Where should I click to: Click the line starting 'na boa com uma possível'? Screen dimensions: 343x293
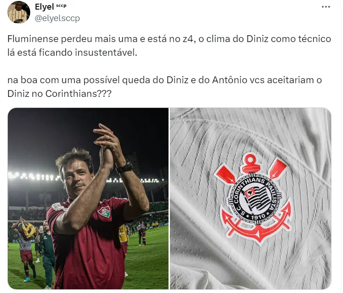(164, 80)
